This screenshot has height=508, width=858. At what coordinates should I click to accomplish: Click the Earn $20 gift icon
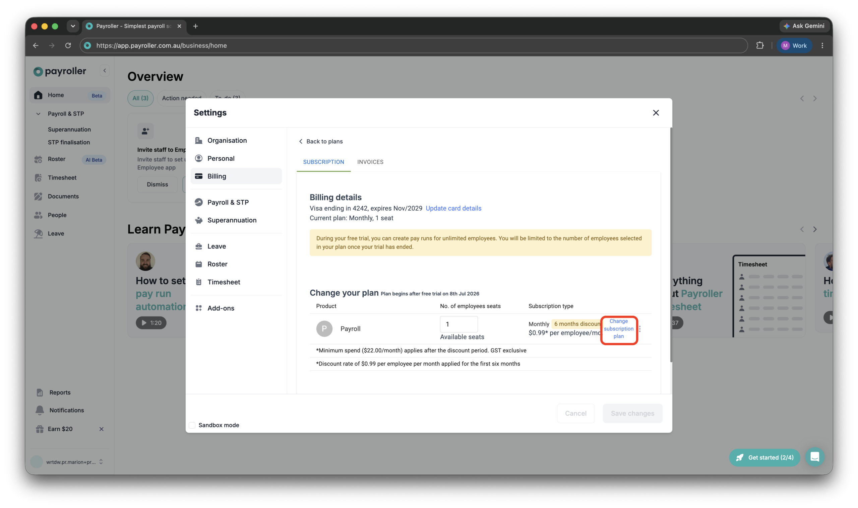pos(40,429)
